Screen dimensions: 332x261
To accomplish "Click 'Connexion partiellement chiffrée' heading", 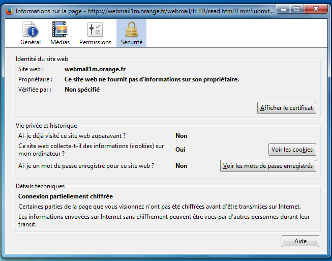I will 66,196.
